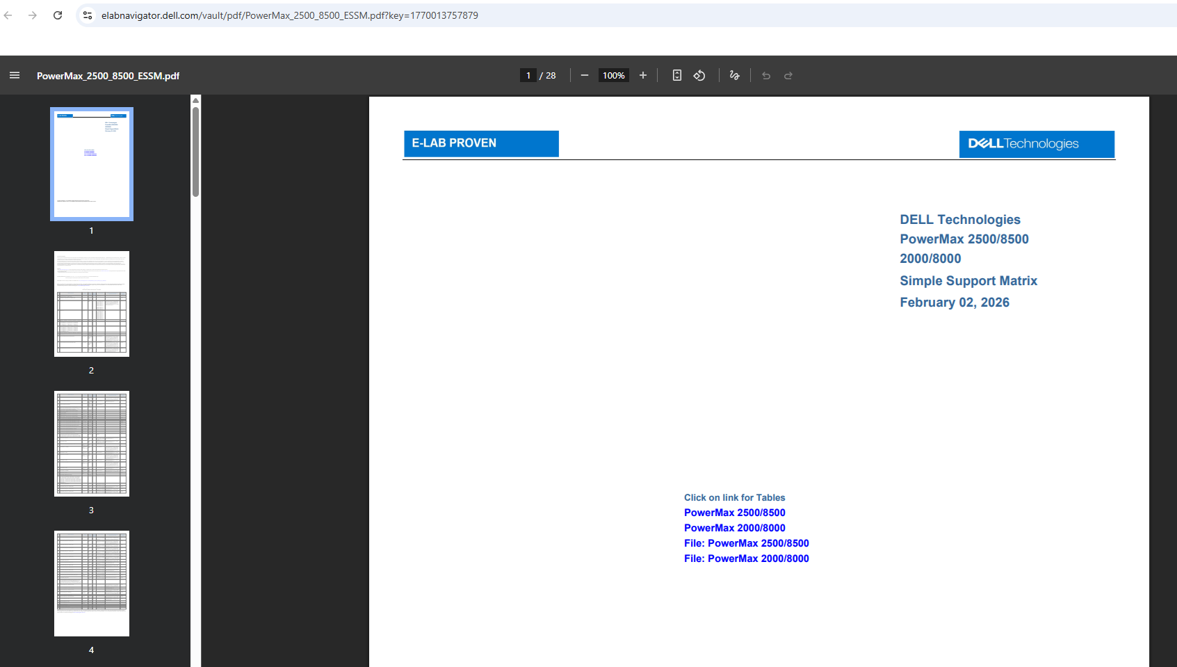The width and height of the screenshot is (1177, 667).
Task: Zoom in on the PDF document
Action: [643, 75]
